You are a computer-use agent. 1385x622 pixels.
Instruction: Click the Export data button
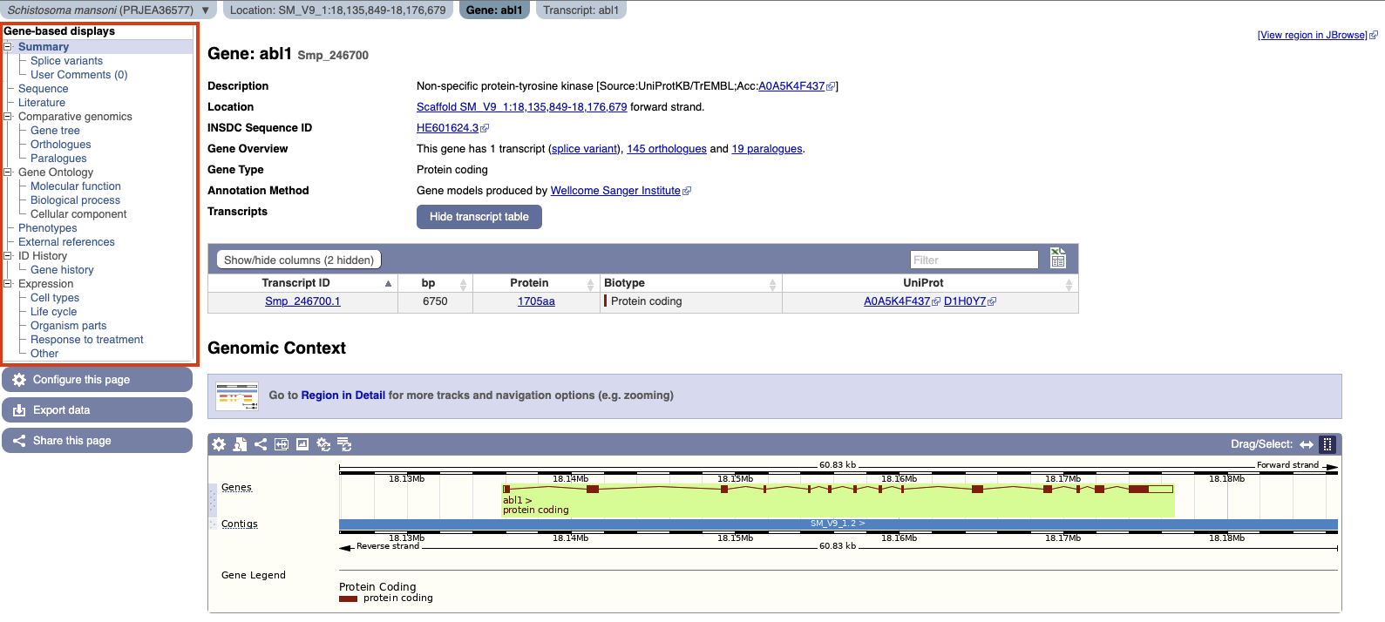click(97, 410)
